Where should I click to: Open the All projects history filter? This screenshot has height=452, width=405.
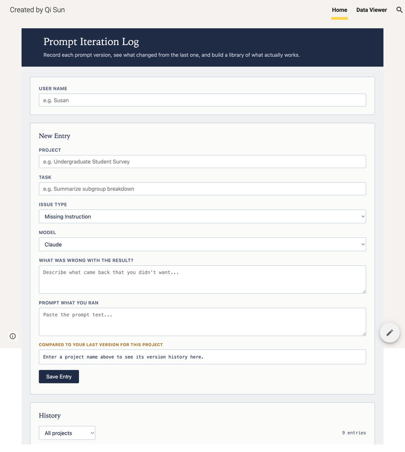(67, 433)
